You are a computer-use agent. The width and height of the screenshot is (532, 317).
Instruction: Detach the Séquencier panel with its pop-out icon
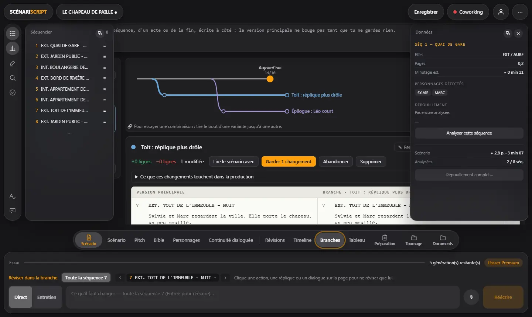(x=100, y=33)
